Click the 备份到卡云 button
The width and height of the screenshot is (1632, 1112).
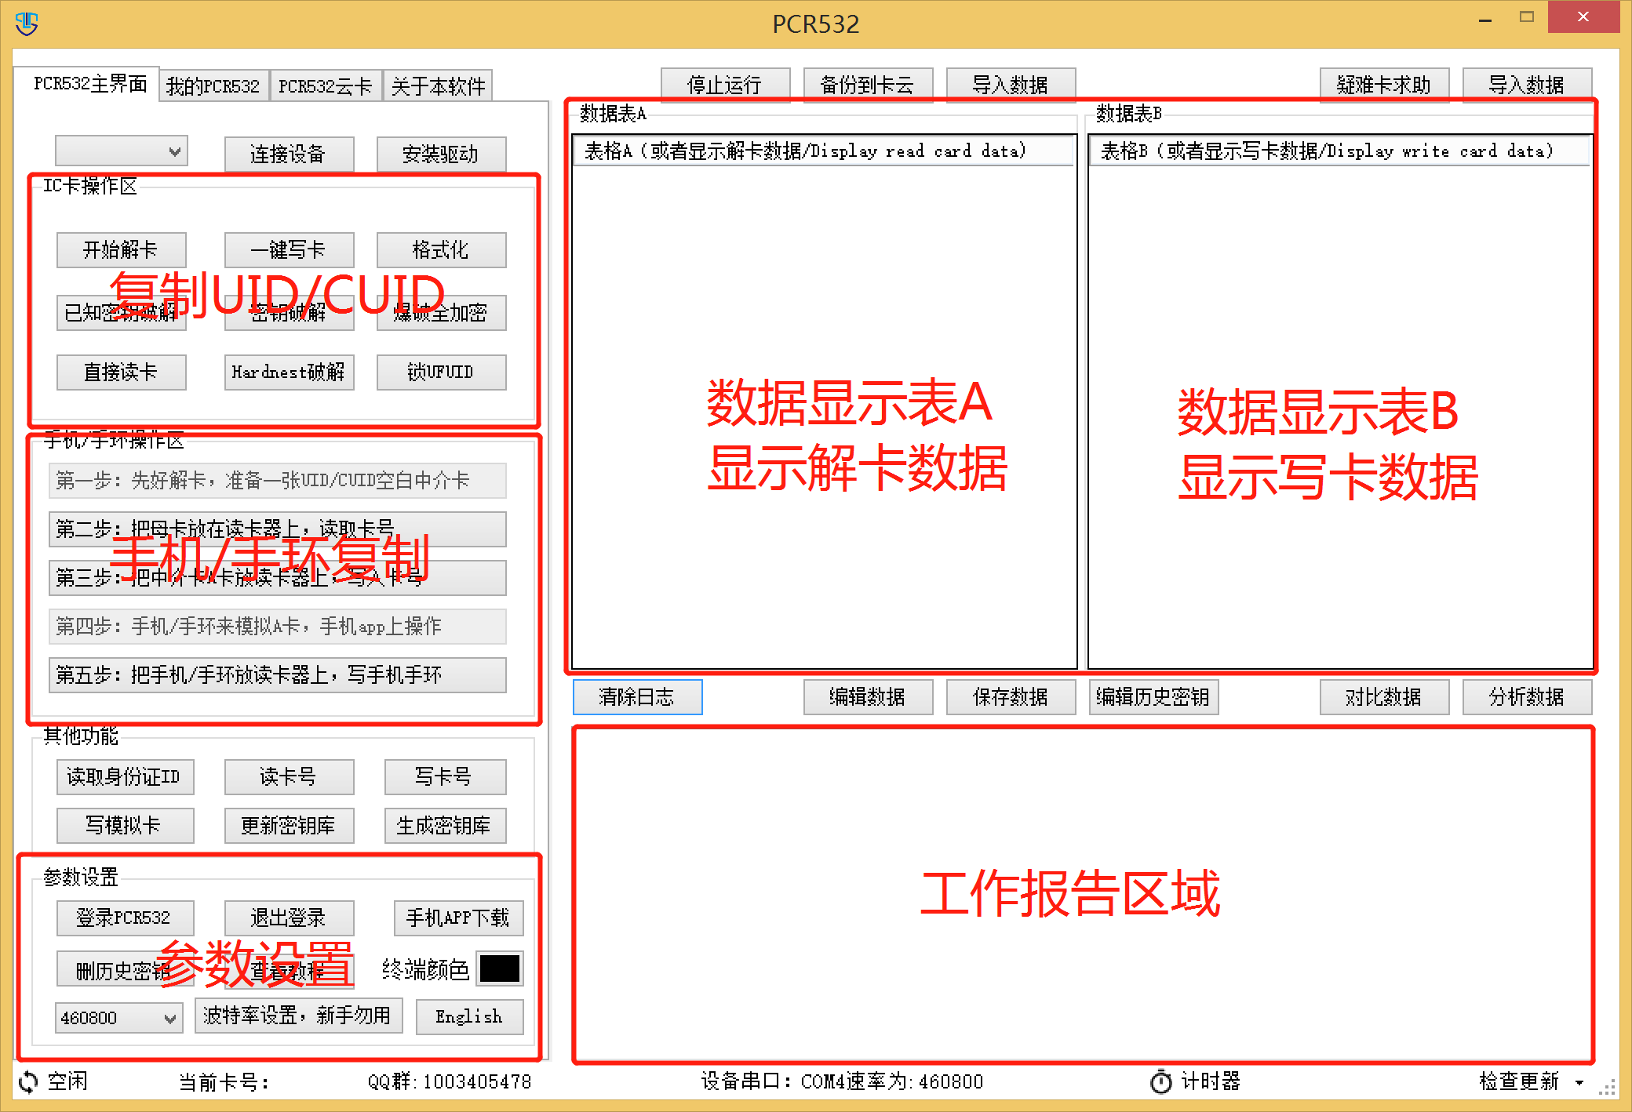tap(868, 85)
